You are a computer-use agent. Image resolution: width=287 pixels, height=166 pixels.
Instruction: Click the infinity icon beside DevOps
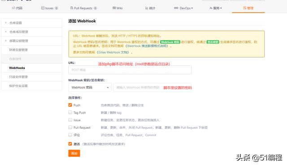(x=176, y=8)
